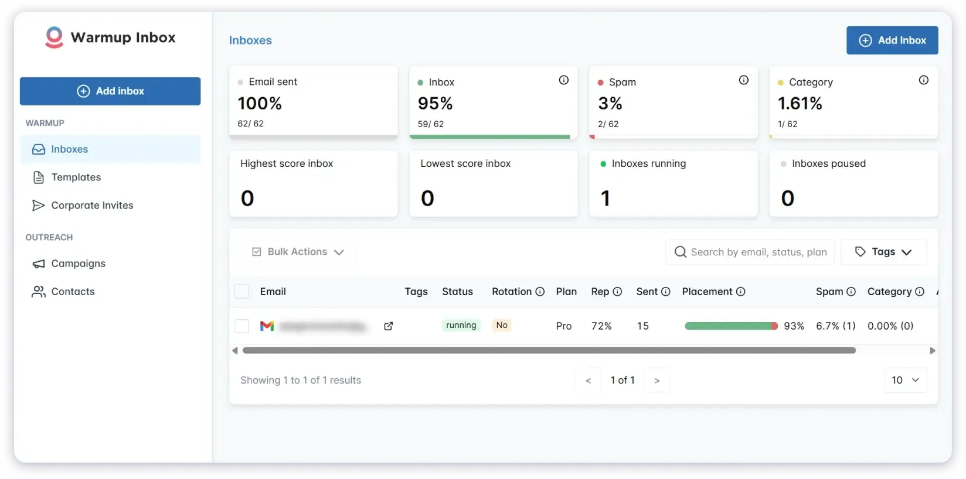This screenshot has height=479, width=966.
Task: Click the Inboxes paused card
Action: point(853,184)
